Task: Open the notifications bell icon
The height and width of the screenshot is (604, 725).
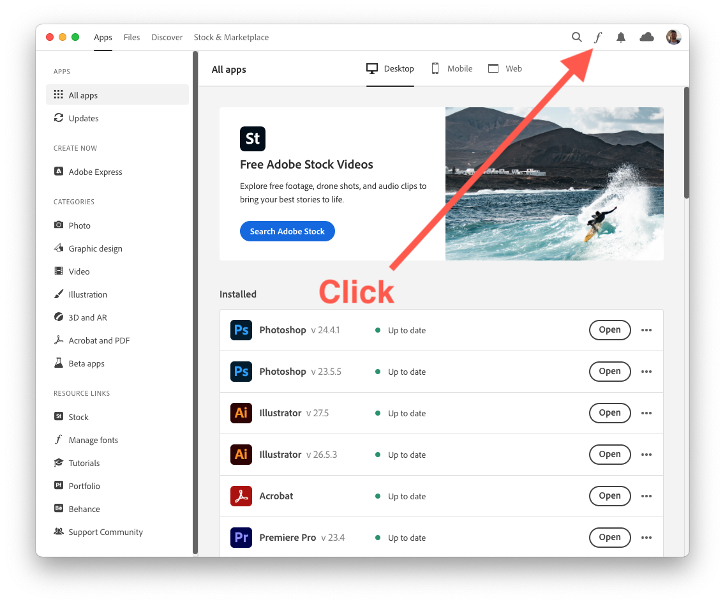Action: click(621, 38)
